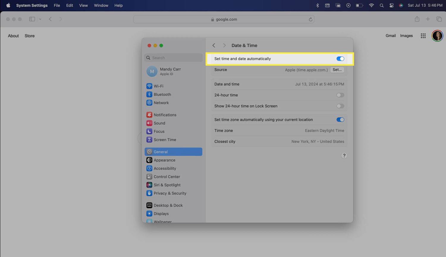Open the Edit menu in menu bar

tap(70, 5)
